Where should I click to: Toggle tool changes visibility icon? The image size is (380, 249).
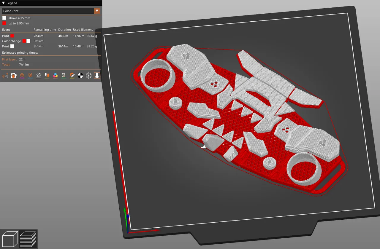point(47,76)
